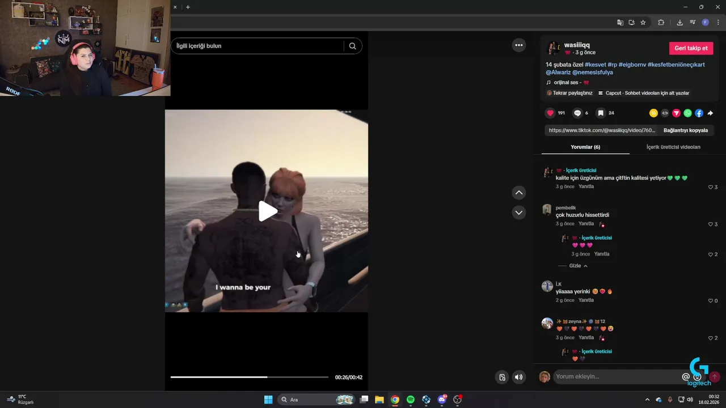Open a new browser tab
This screenshot has height=408, width=726.
point(188,7)
